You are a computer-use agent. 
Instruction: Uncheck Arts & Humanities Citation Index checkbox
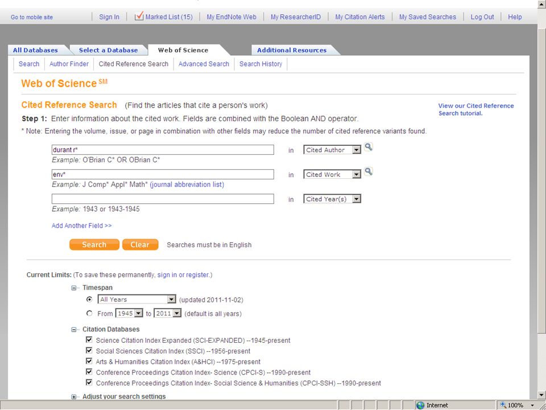pos(89,361)
